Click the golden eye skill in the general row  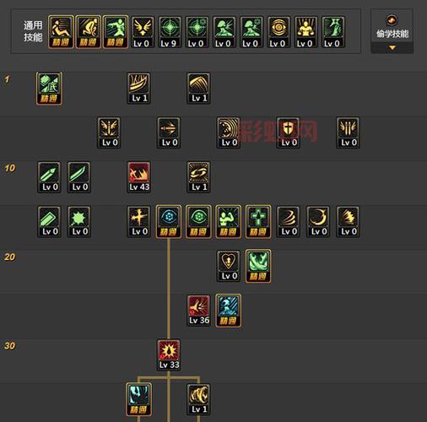point(278,32)
